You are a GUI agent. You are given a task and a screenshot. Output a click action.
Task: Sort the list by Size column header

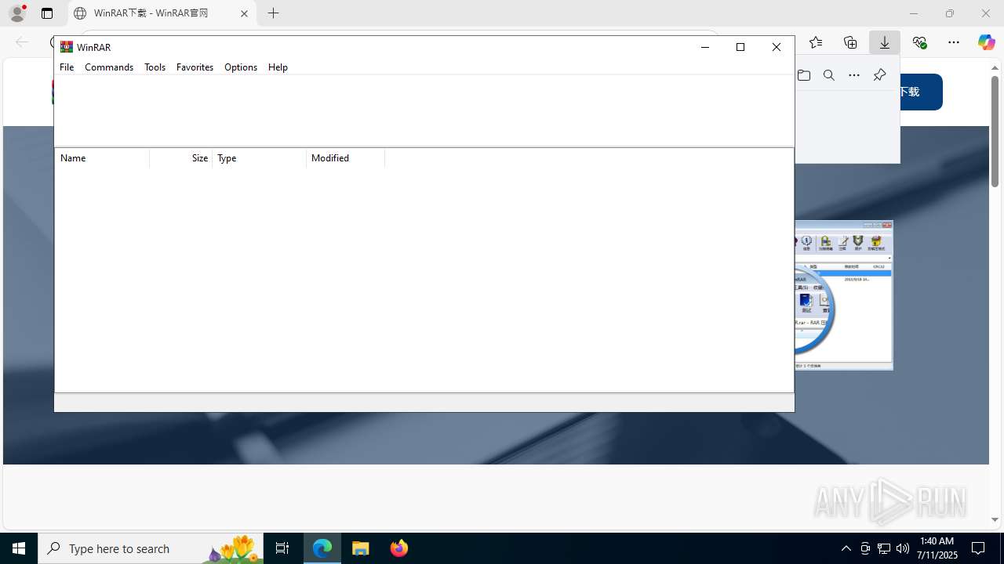pos(181,158)
